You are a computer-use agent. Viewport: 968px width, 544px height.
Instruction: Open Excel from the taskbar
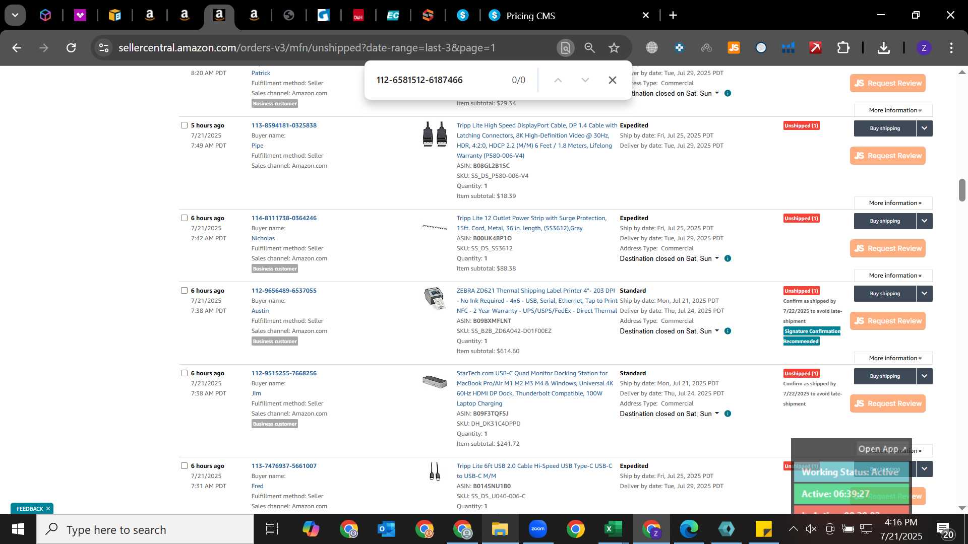pyautogui.click(x=613, y=529)
